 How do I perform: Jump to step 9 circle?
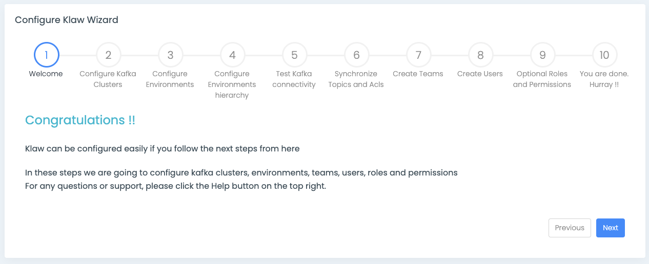[542, 55]
